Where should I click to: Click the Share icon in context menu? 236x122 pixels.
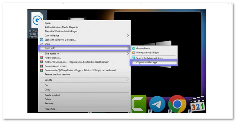42,44
